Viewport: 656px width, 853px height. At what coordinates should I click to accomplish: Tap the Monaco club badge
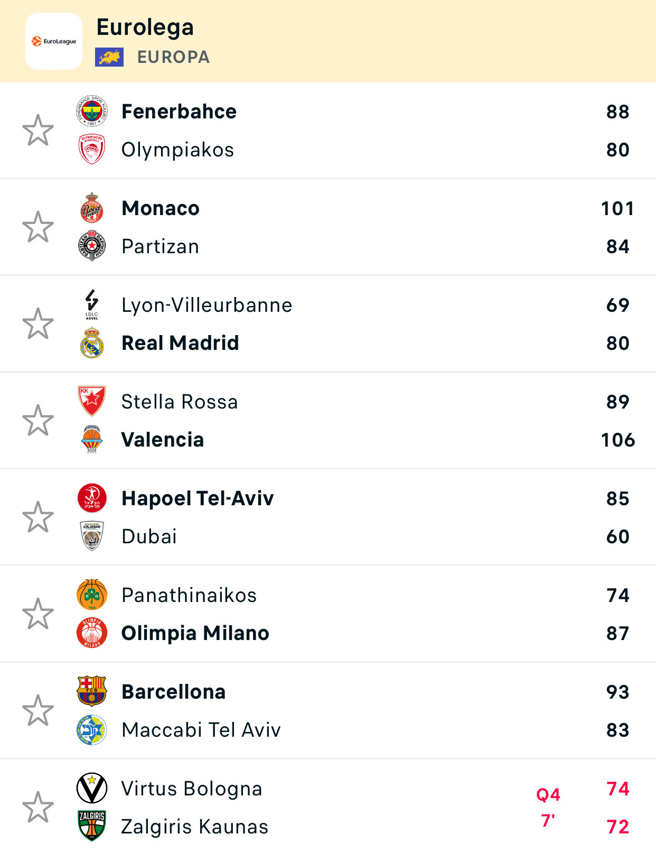(92, 208)
